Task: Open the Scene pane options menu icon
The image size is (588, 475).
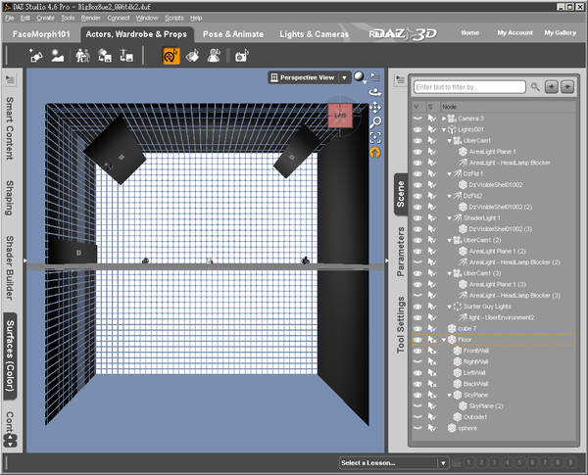Action: coord(400,79)
